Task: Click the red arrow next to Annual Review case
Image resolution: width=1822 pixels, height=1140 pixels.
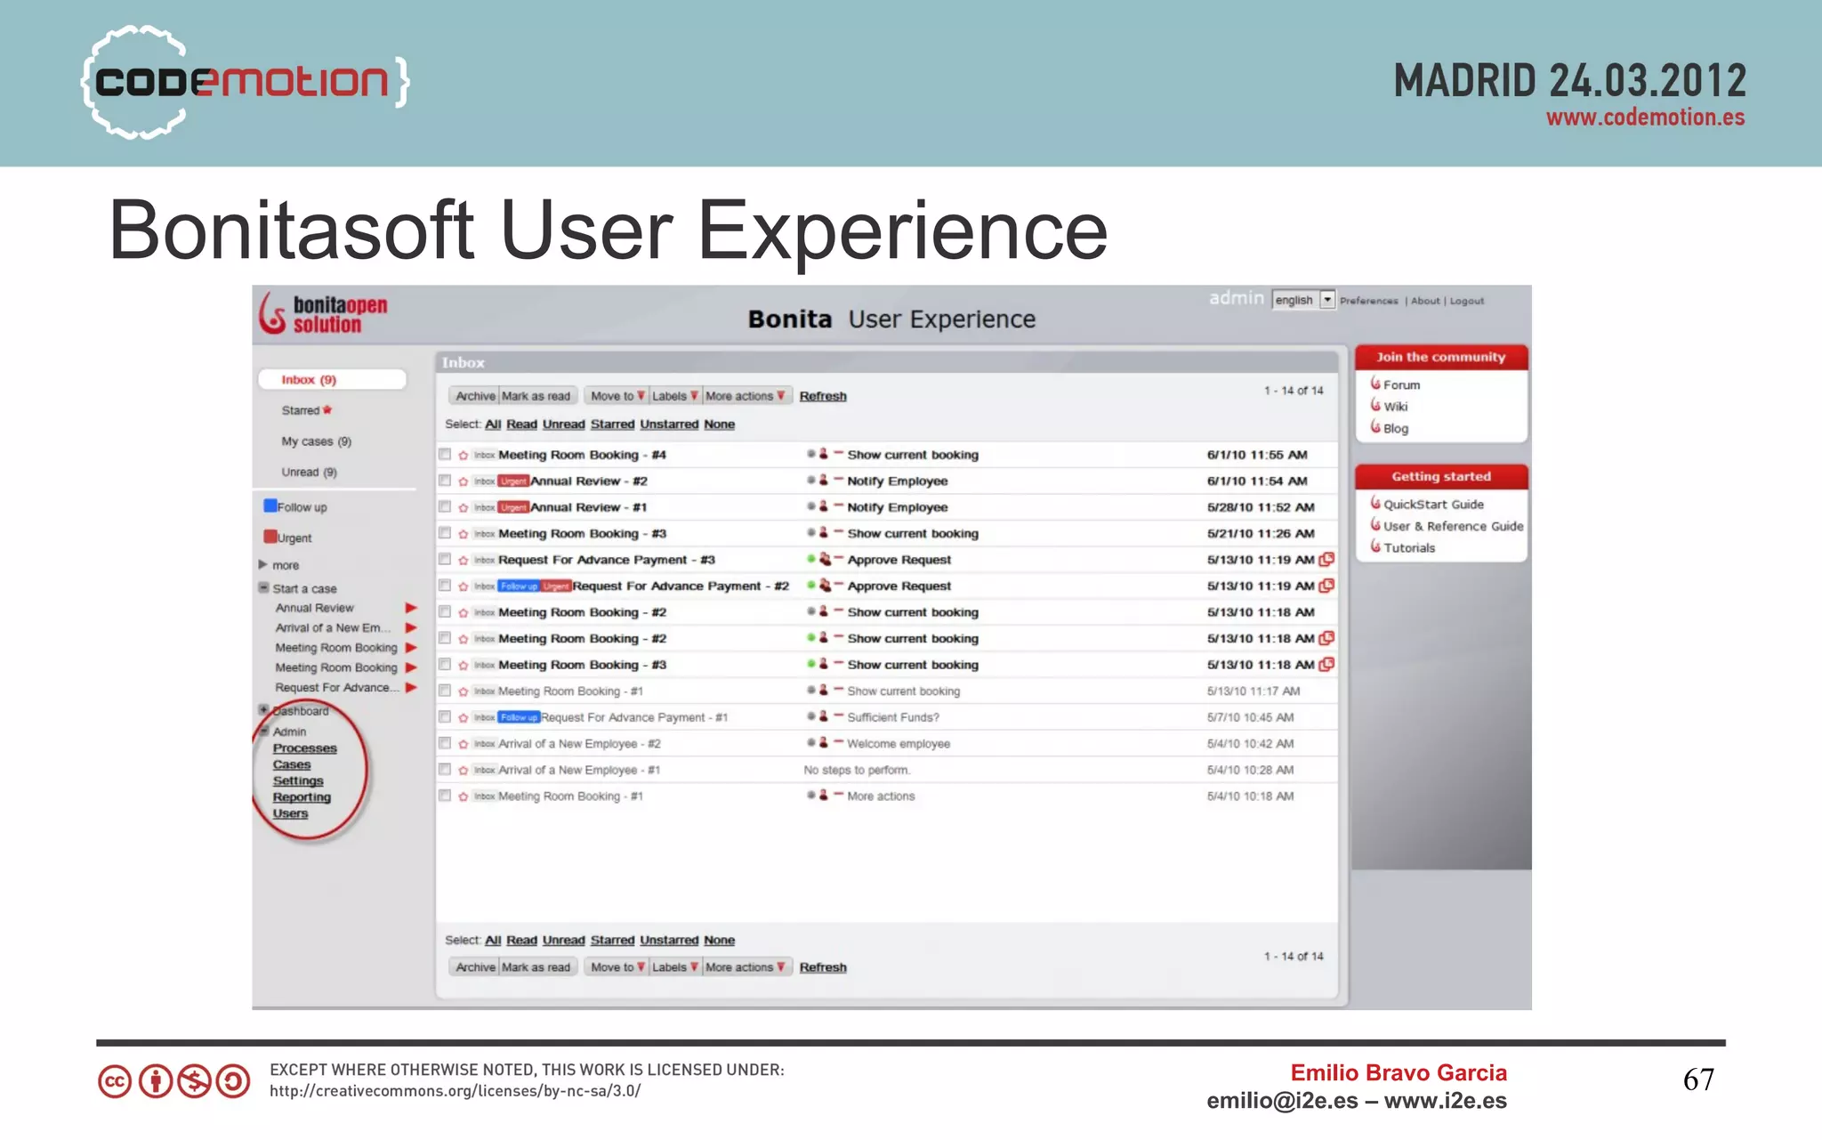Action: (411, 608)
